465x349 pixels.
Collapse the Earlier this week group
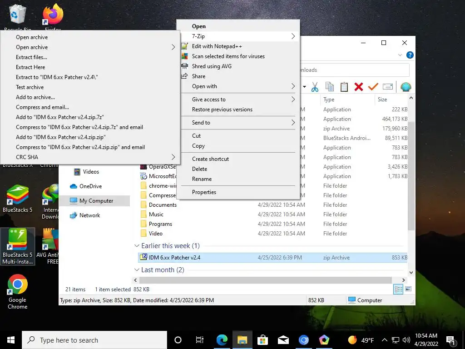click(137, 246)
